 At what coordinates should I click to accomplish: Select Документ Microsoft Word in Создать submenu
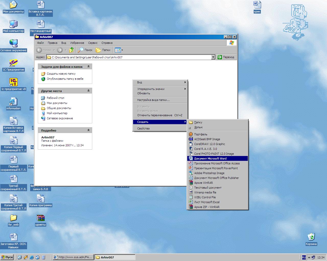coord(218,159)
